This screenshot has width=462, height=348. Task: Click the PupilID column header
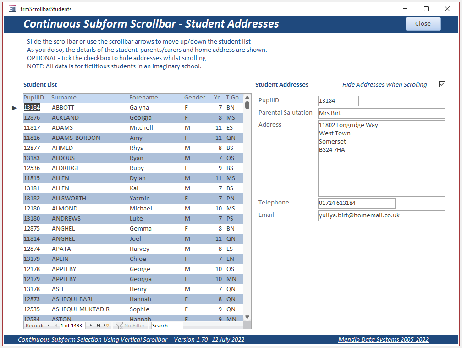[33, 98]
